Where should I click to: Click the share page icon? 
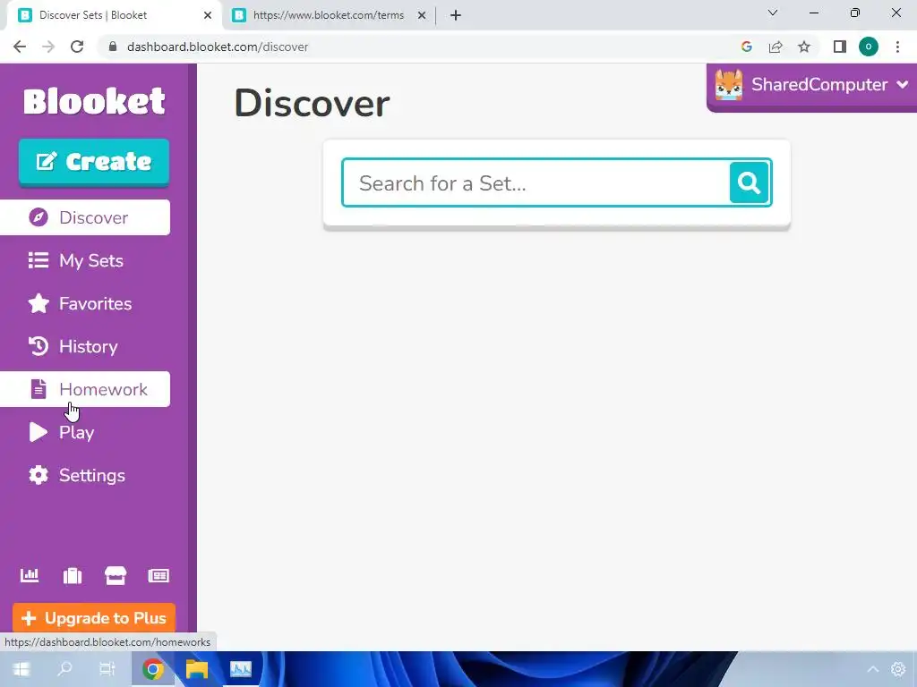(776, 47)
